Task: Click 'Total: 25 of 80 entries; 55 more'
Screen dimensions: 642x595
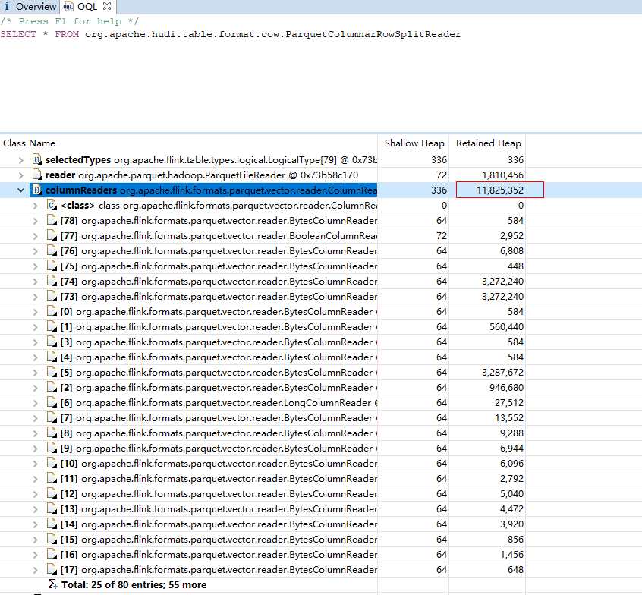Action: 134,585
